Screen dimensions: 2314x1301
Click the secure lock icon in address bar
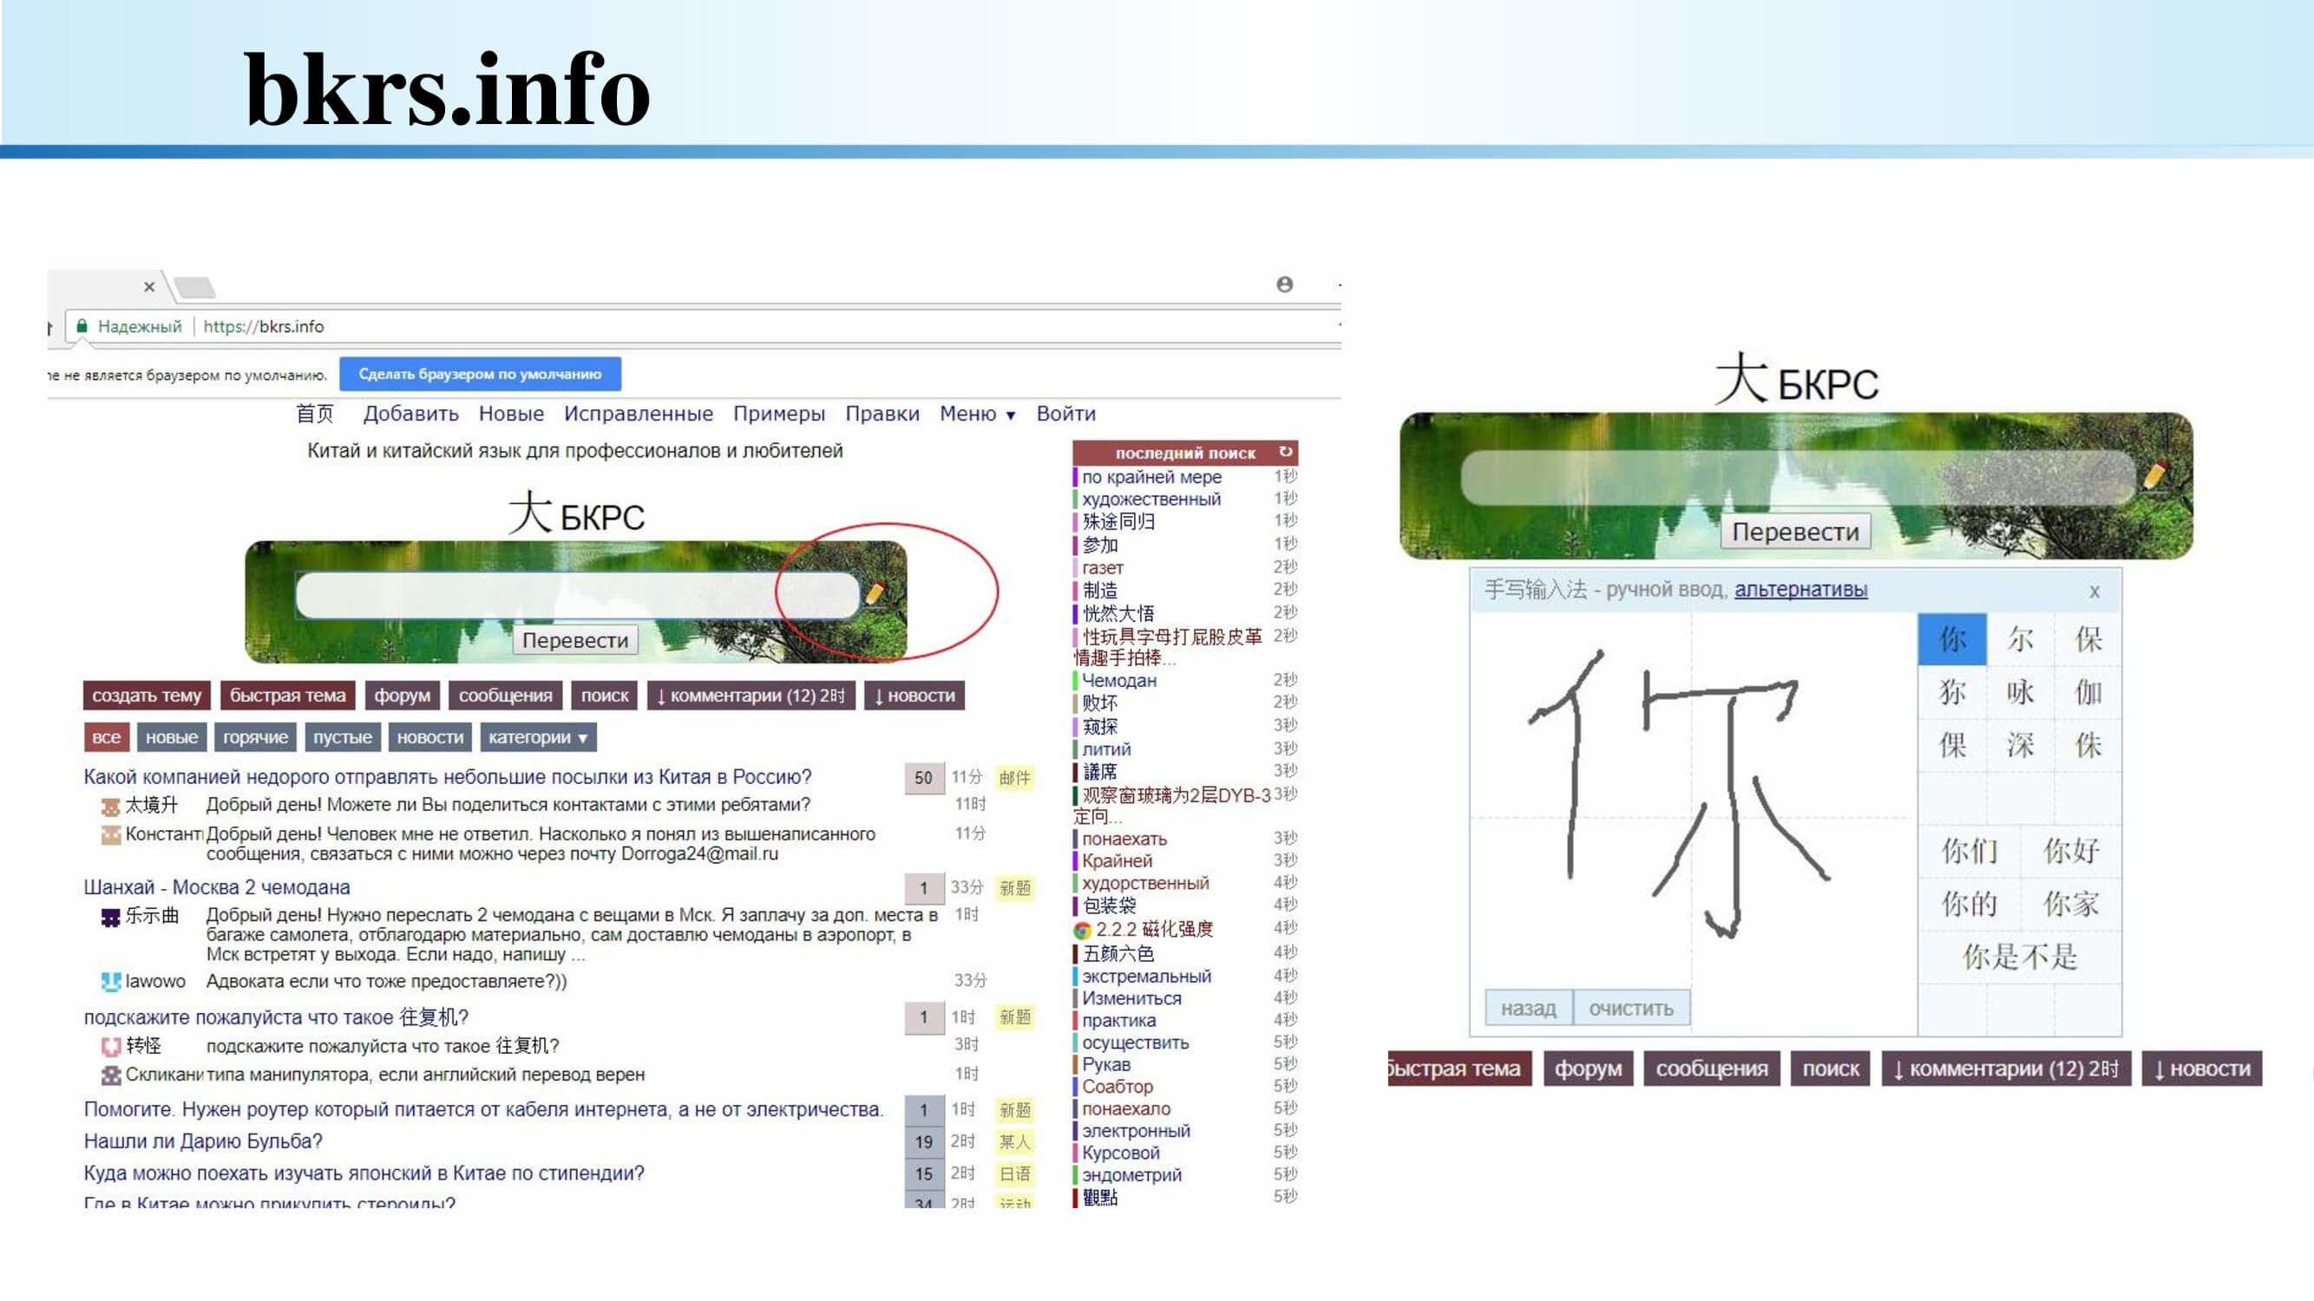[82, 326]
